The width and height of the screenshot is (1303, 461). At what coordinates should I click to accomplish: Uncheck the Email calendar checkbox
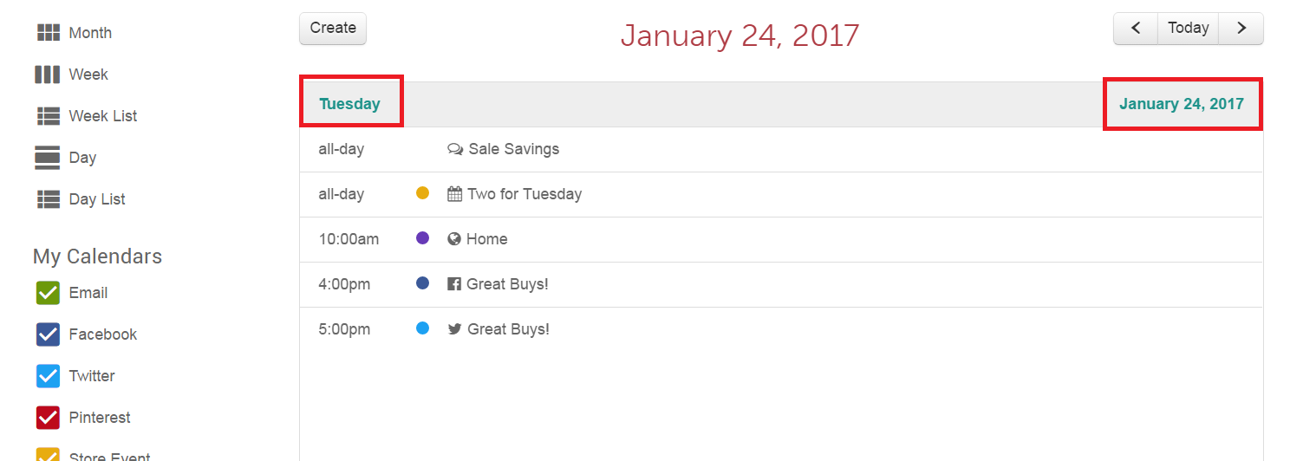48,293
